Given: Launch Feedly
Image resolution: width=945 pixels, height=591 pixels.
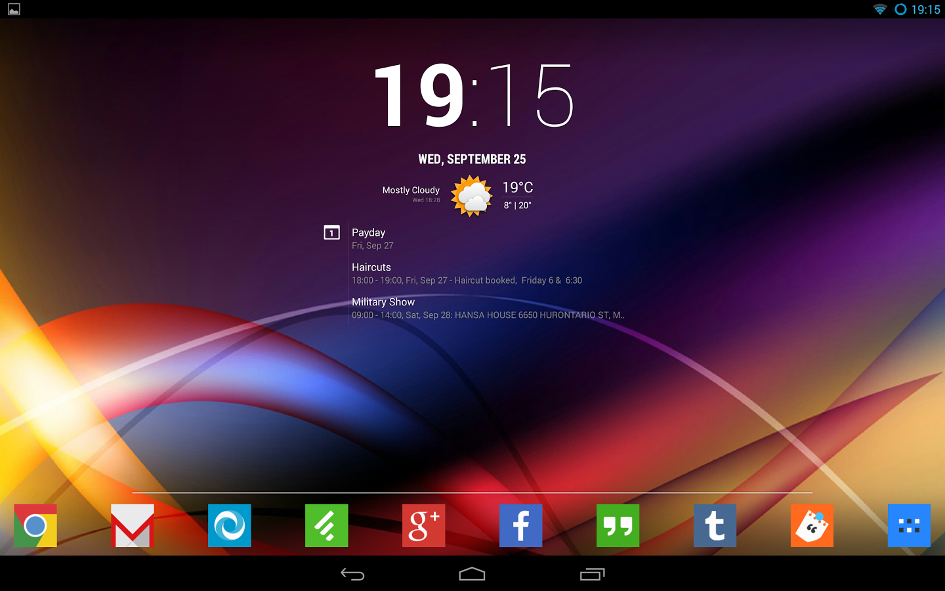Looking at the screenshot, I should tap(326, 525).
